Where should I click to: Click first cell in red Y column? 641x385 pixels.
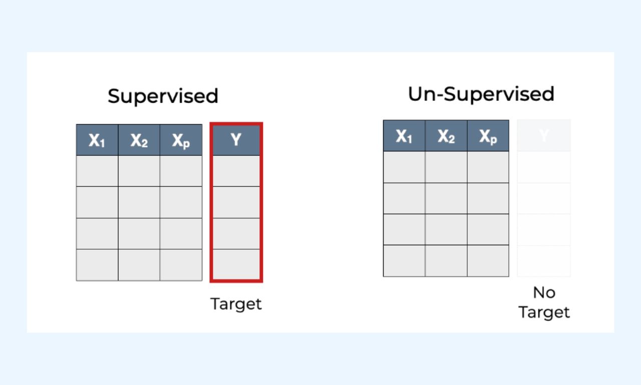click(236, 171)
